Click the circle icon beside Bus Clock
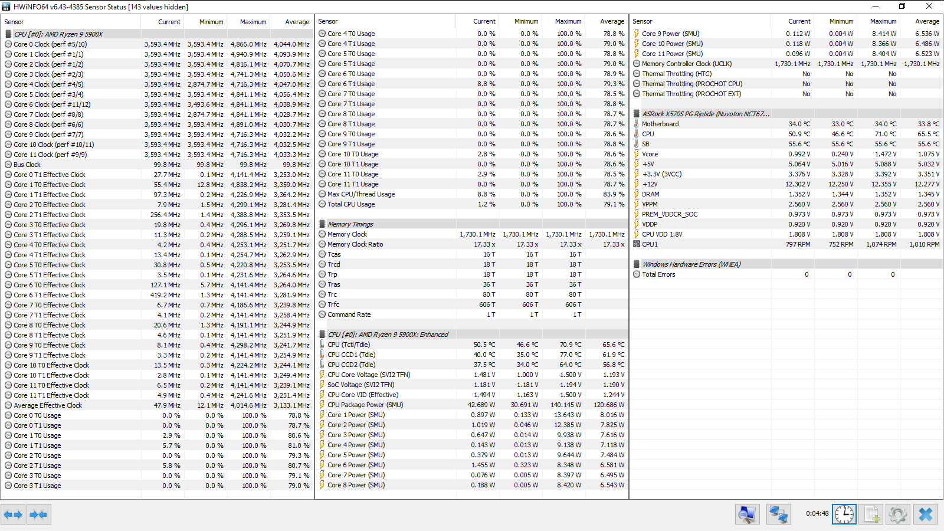The width and height of the screenshot is (944, 531). click(8, 165)
